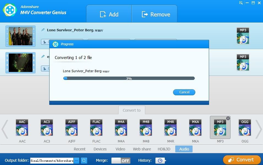Click the Add files button
The height and width of the screenshot is (165, 263).
[109, 14]
